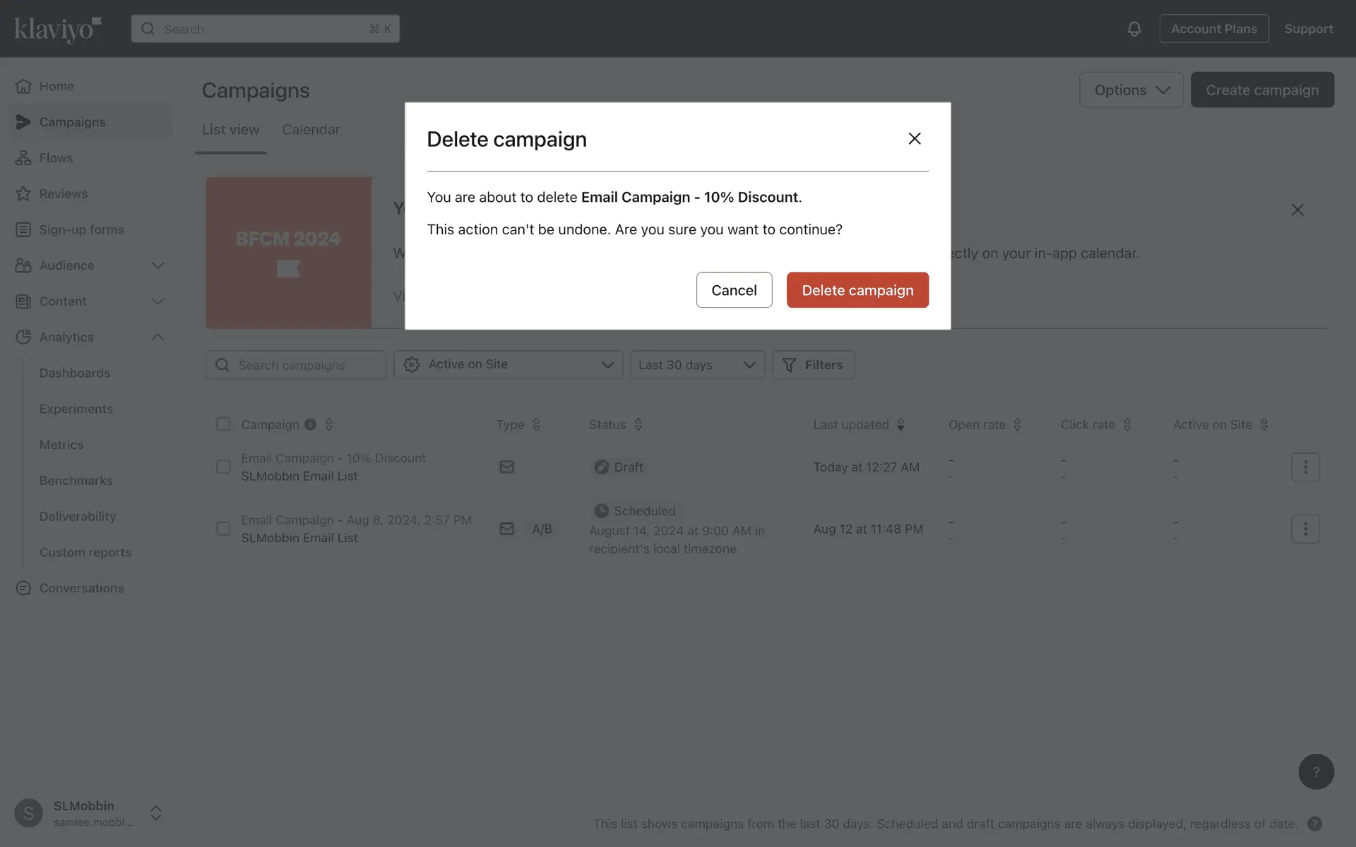Click the Campaign column info icon

click(310, 424)
